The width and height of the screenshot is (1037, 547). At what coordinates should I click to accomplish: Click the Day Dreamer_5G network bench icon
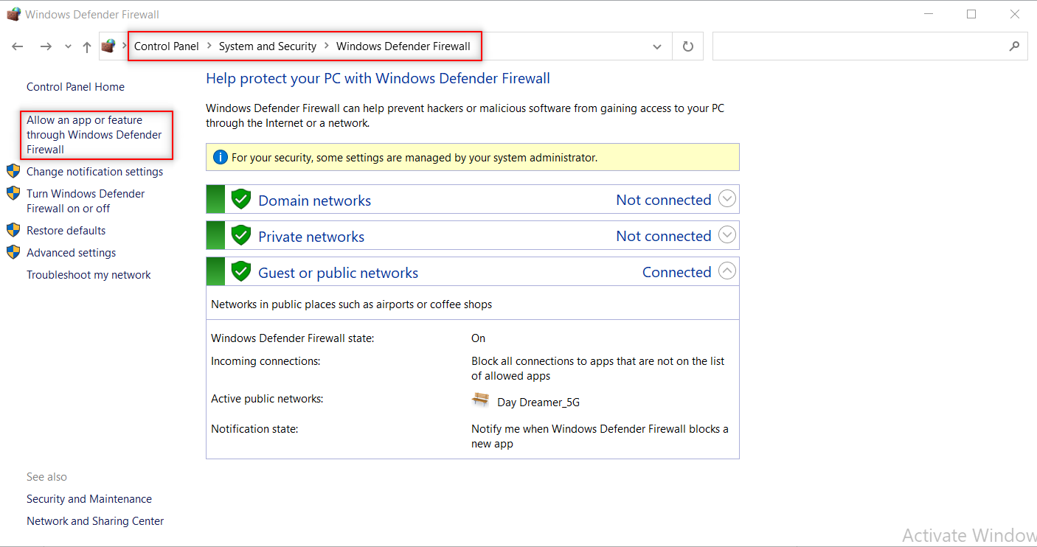click(481, 400)
